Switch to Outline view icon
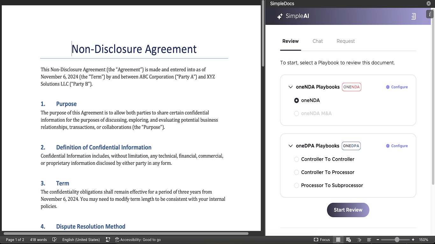Viewport: 435px width, 244px height. click(x=359, y=240)
